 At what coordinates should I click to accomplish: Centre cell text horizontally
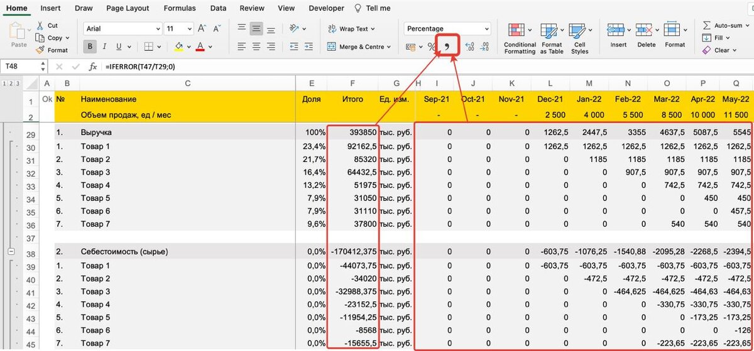click(x=256, y=46)
